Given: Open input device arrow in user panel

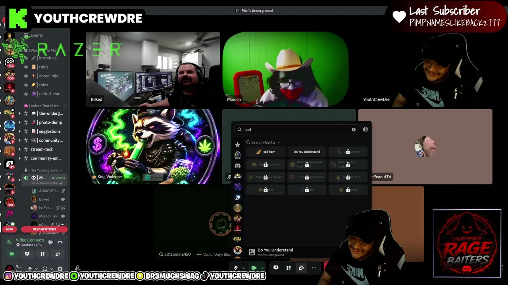Looking at the screenshot, I should pos(36,269).
